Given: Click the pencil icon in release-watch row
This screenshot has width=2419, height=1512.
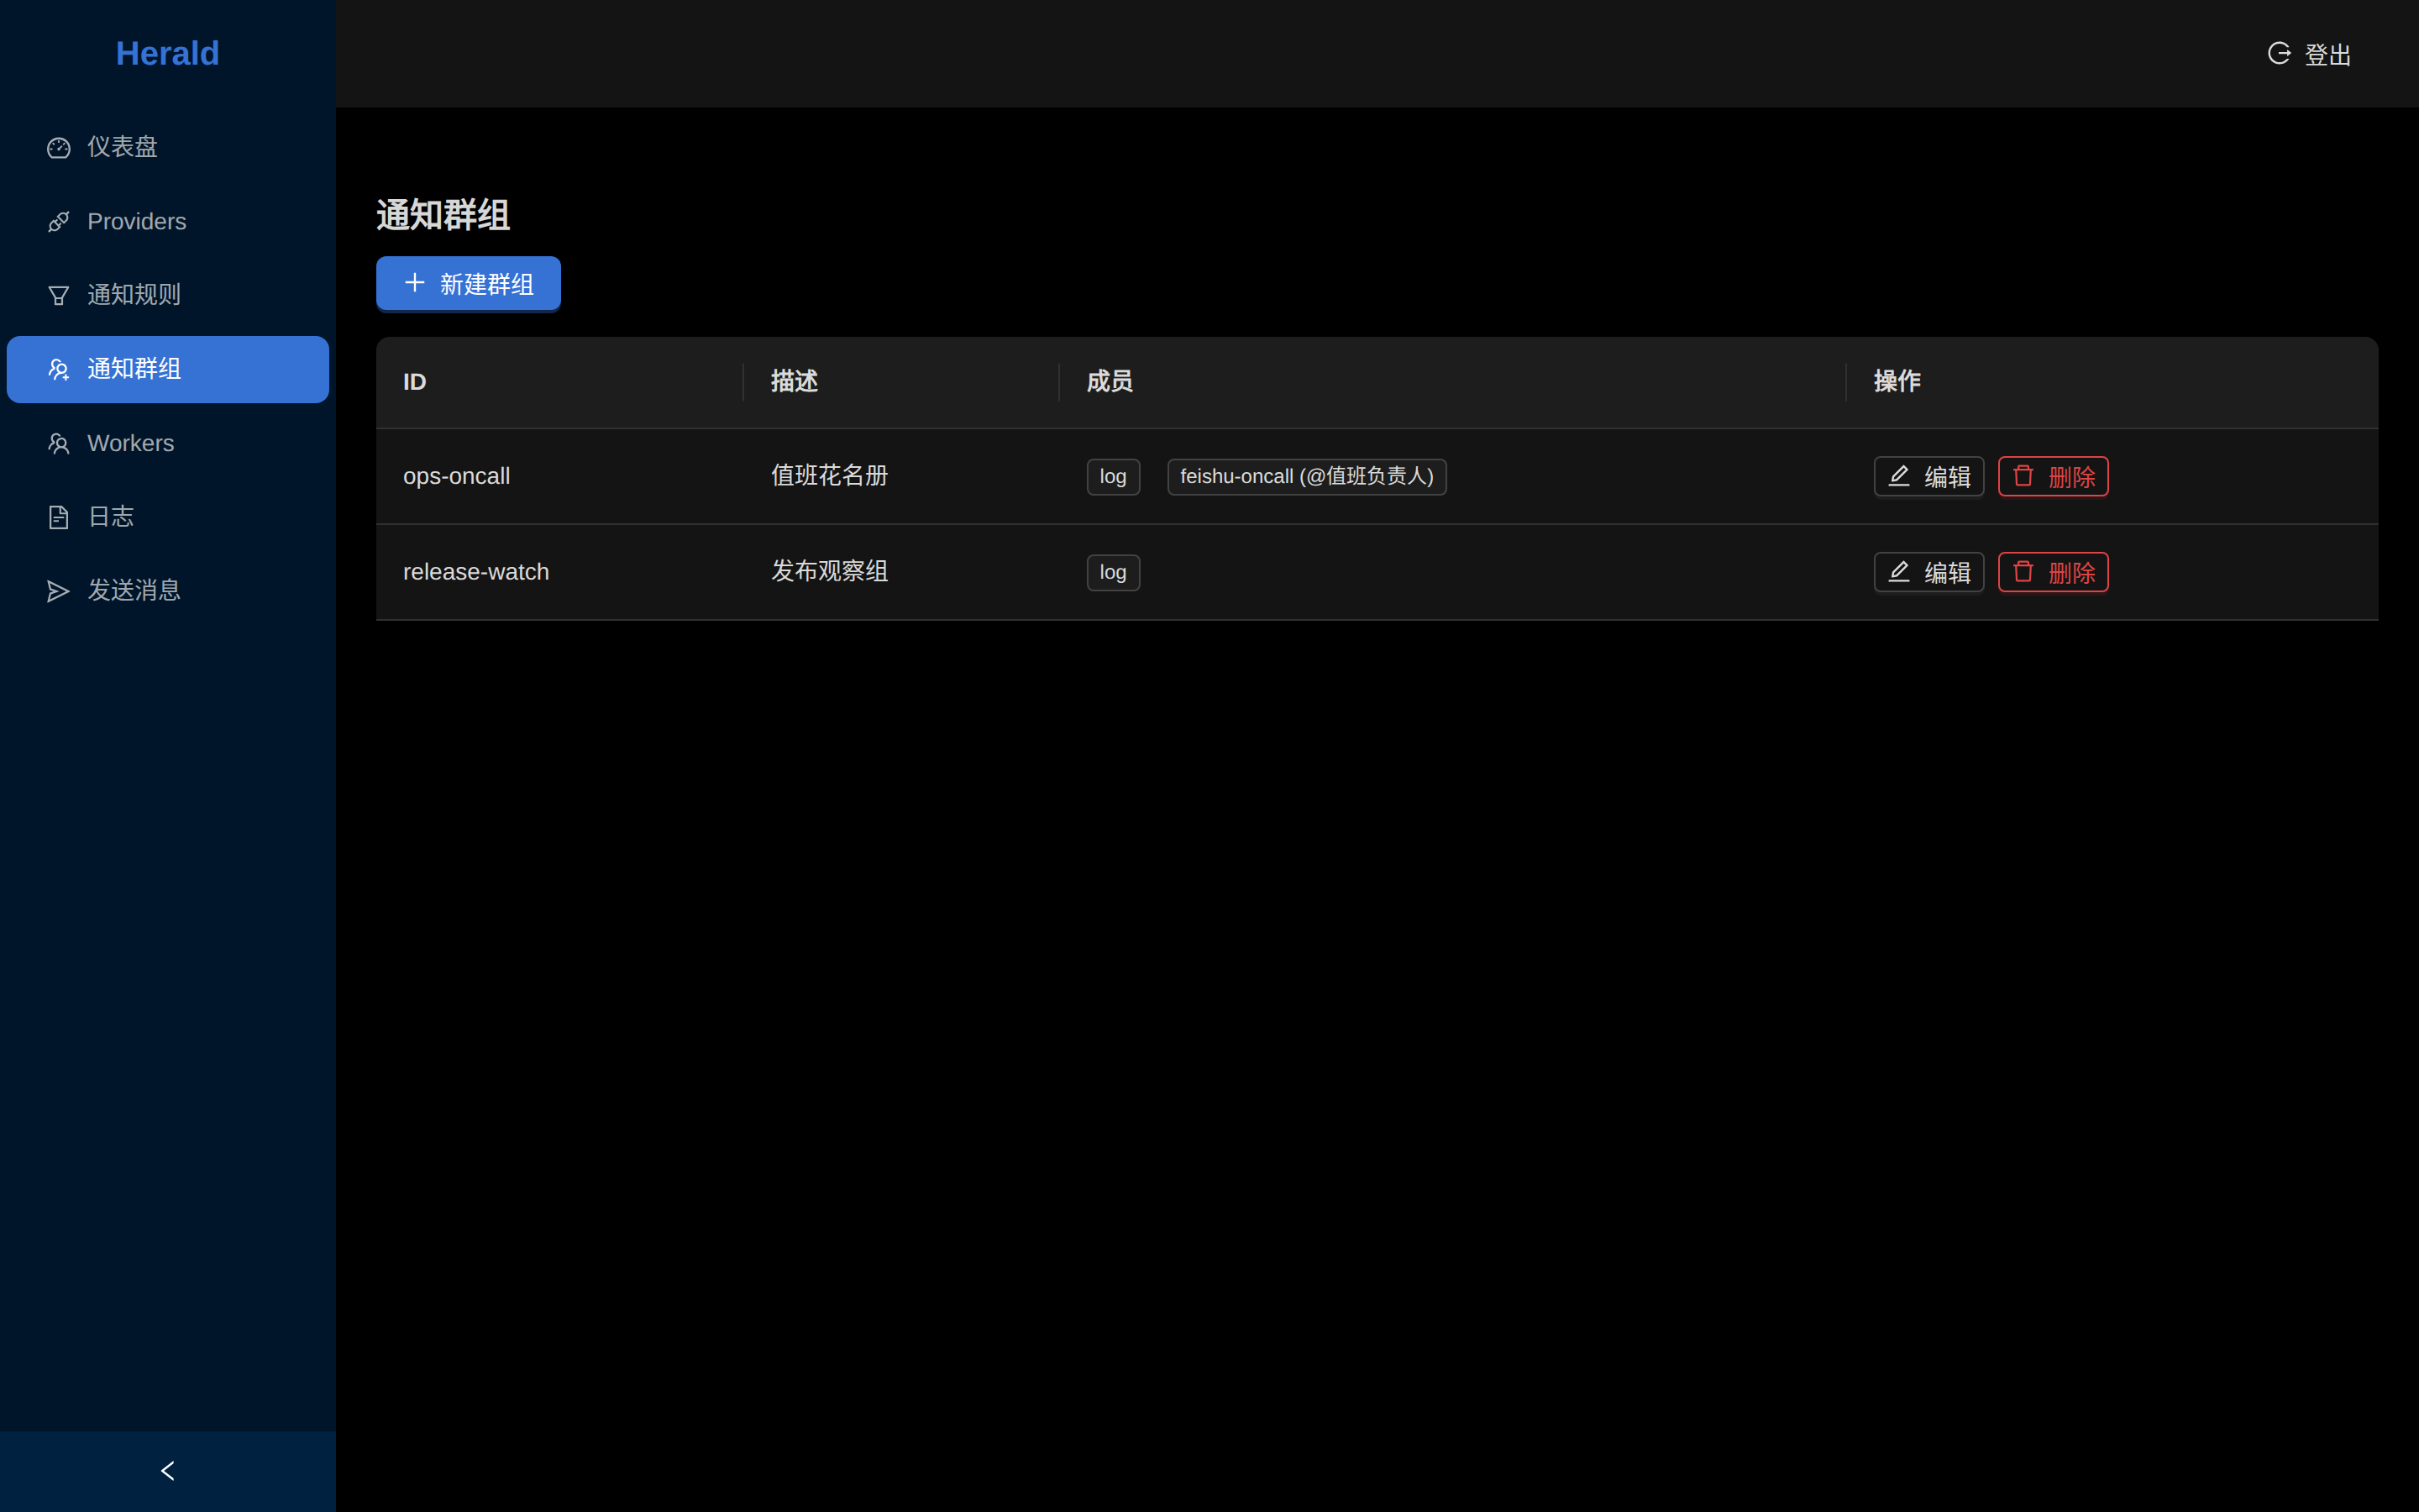Looking at the screenshot, I should click(x=1899, y=572).
